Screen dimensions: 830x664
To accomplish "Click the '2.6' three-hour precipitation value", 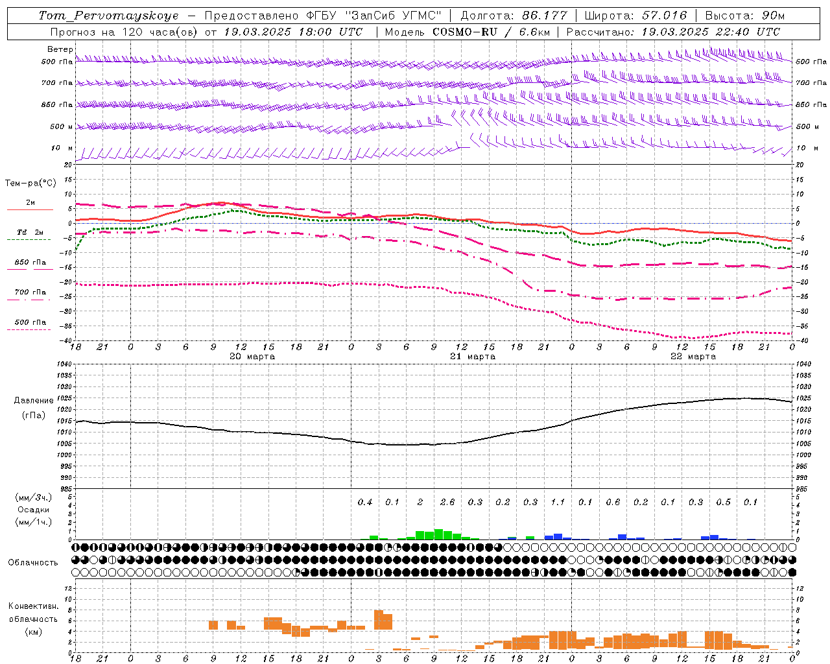I will (447, 503).
